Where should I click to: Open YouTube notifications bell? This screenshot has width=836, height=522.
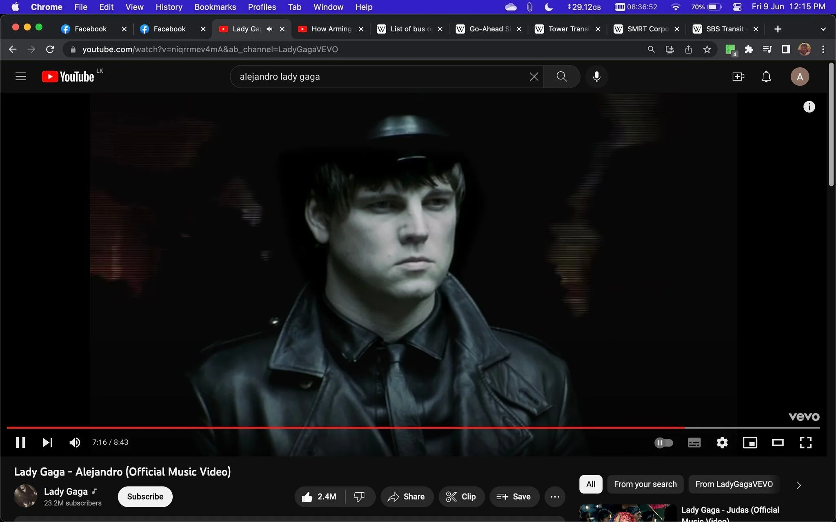766,77
